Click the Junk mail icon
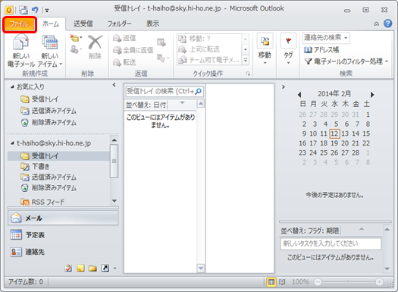The width and height of the screenshot is (398, 292). tap(75, 49)
